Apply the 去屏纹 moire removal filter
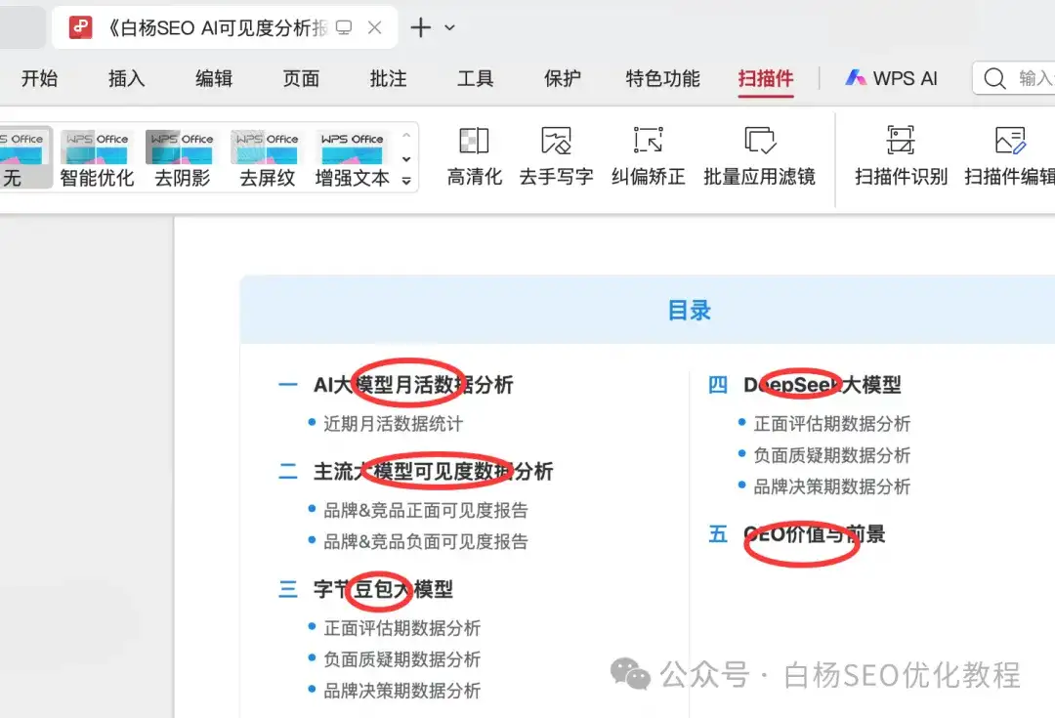The image size is (1055, 718). [267, 159]
